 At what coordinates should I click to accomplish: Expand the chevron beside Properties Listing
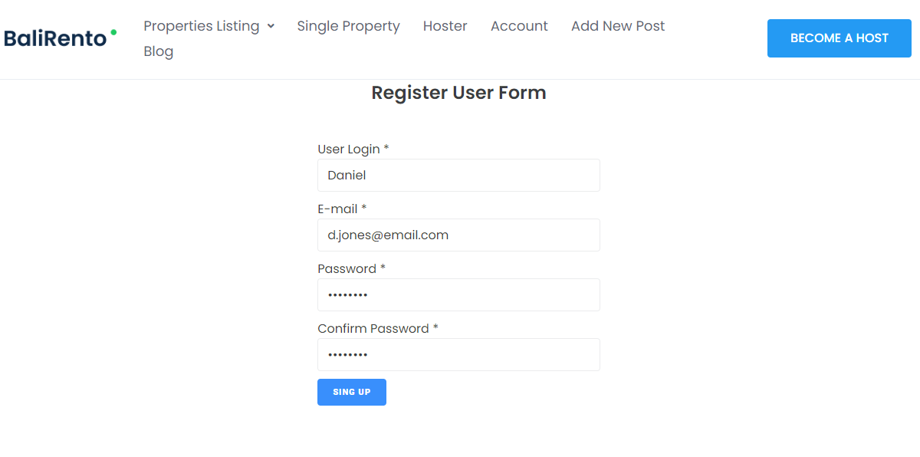[271, 26]
